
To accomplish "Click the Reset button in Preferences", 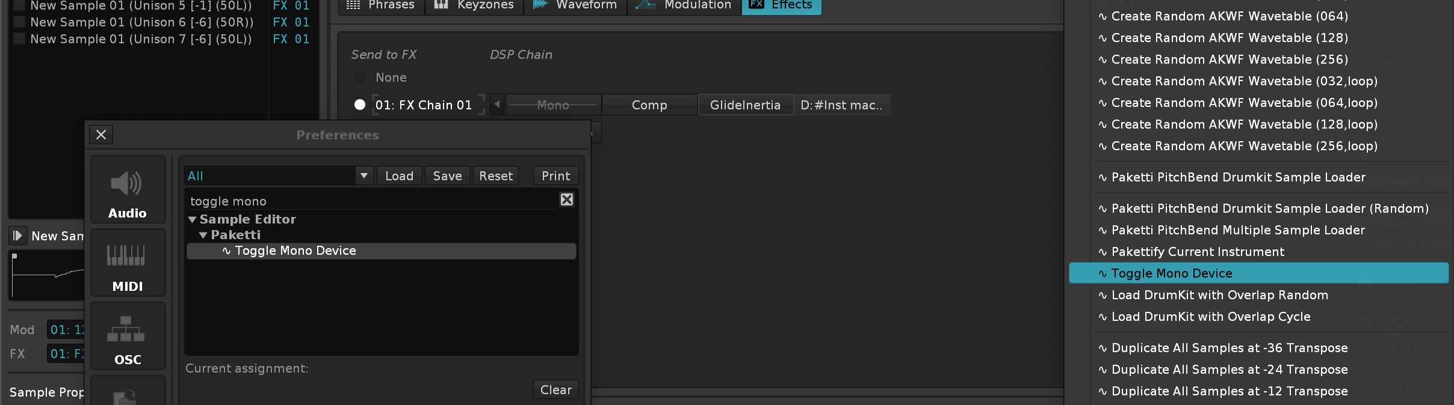I will click(495, 176).
